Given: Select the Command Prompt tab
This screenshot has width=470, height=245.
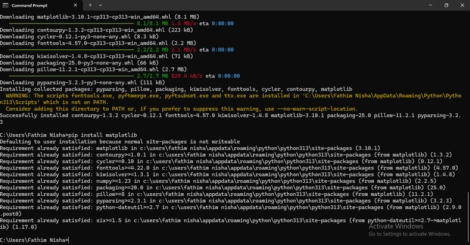Looking at the screenshot, I should 41,5.
